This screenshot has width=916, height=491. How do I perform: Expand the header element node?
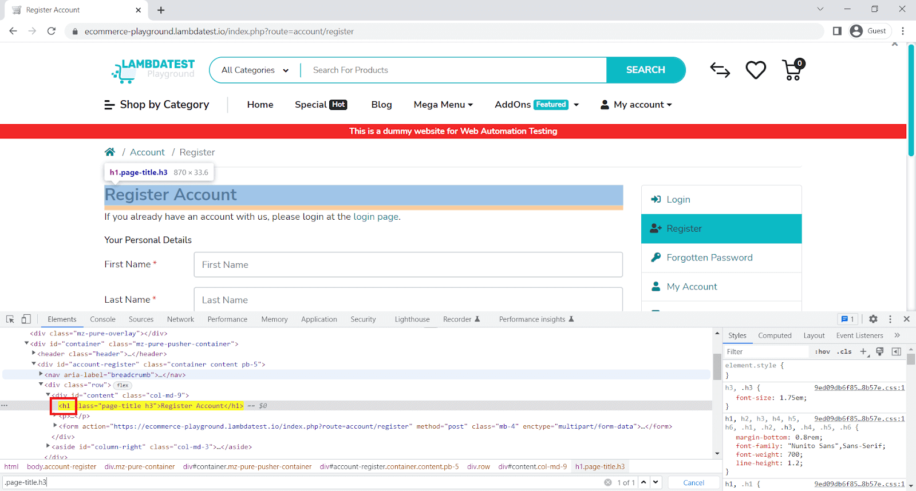[x=34, y=354]
